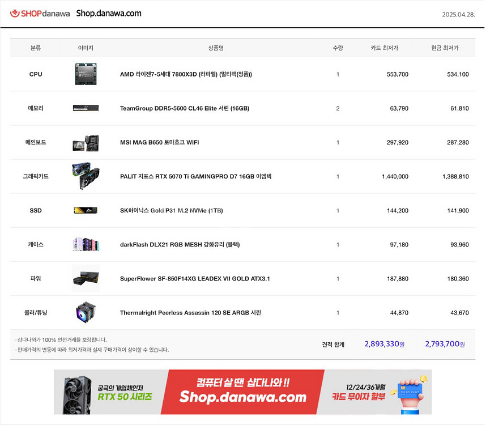486x425 pixels.
Task: Click the red Shop.danawa.com banner ad
Action: coord(242,392)
